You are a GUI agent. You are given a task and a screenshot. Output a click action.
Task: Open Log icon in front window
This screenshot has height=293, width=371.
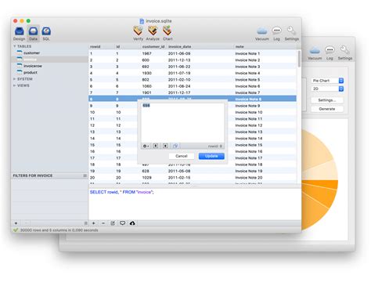pyautogui.click(x=276, y=31)
